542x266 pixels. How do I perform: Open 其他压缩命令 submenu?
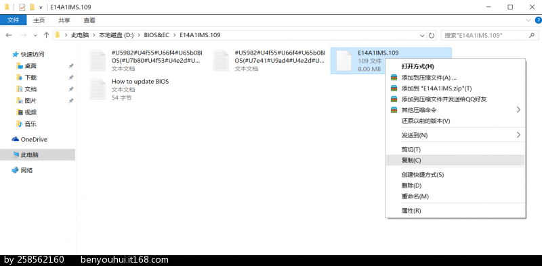tap(455, 110)
